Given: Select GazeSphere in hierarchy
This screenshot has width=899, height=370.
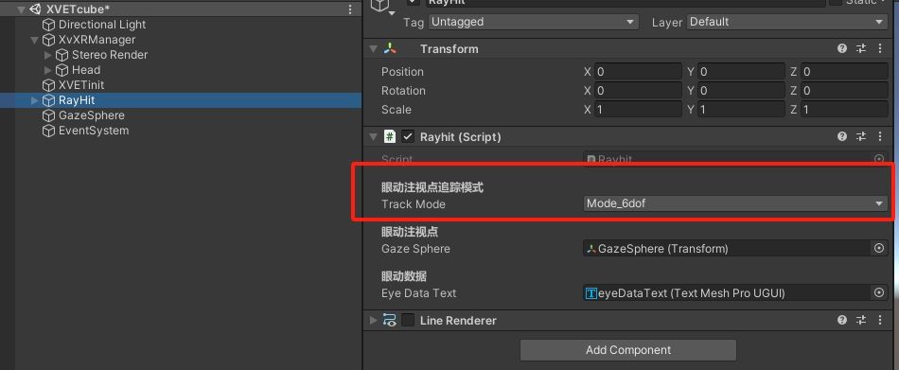Looking at the screenshot, I should [x=92, y=115].
